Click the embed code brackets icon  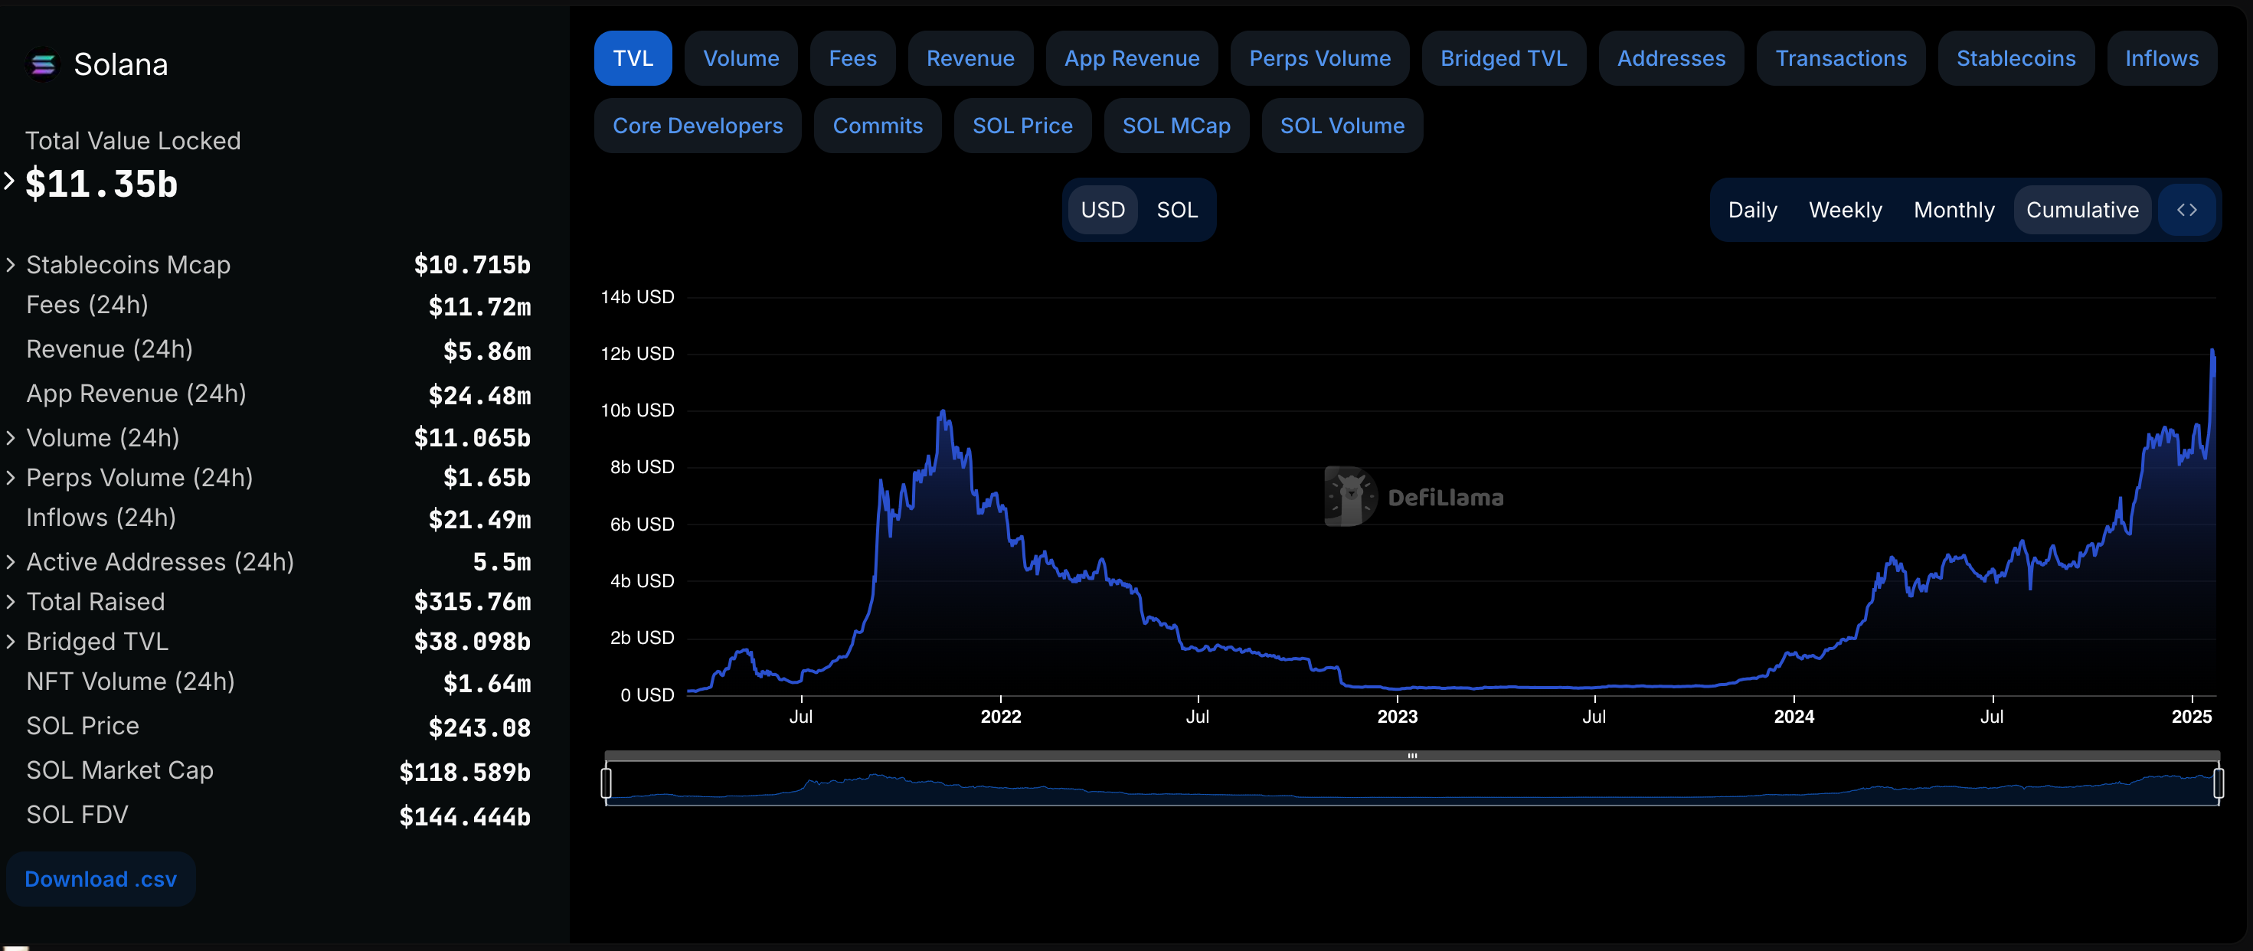coord(2186,210)
